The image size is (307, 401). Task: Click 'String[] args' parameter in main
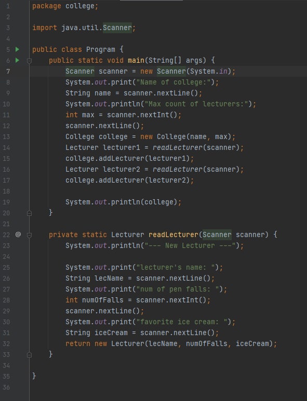[177, 60]
